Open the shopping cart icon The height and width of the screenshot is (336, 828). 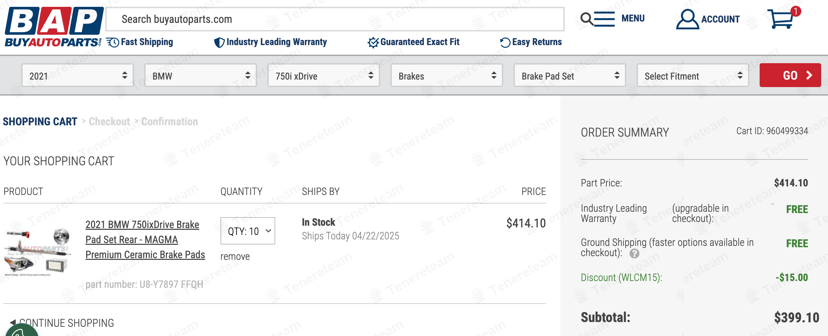[x=781, y=19]
